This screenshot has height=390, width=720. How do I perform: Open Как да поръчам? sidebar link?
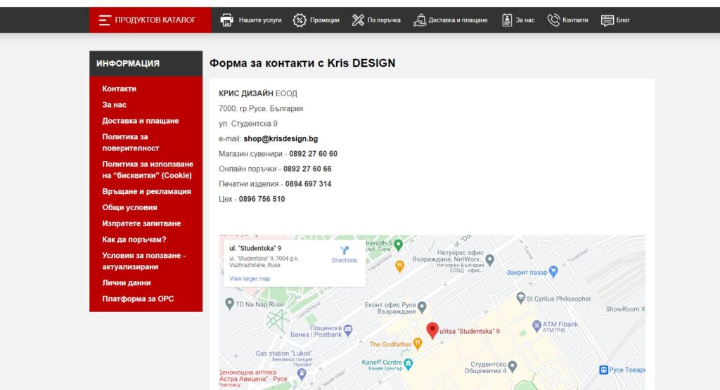134,240
